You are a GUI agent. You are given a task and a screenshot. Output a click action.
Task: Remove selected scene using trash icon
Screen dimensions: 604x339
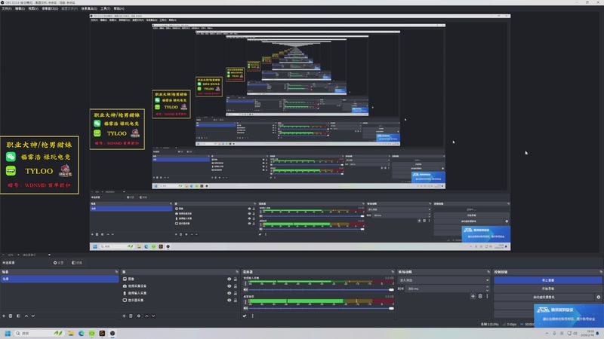11,316
